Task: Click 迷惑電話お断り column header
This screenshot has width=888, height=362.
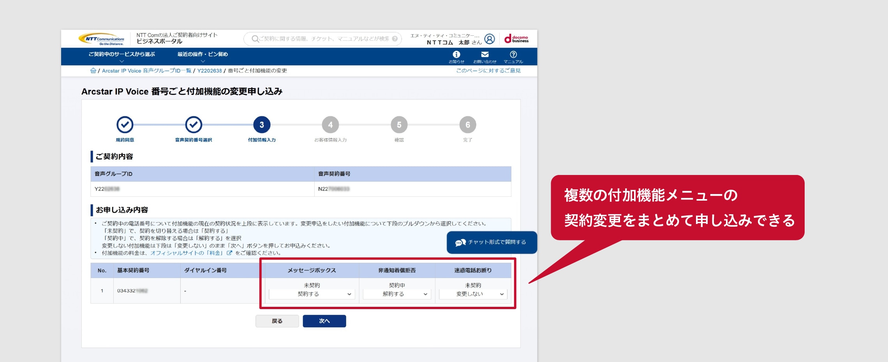Action: (x=473, y=270)
